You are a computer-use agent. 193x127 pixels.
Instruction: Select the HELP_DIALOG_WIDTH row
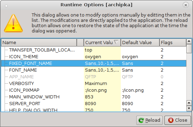tap(94, 109)
